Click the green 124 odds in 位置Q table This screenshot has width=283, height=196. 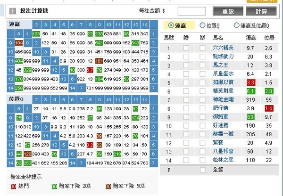pos(135,118)
